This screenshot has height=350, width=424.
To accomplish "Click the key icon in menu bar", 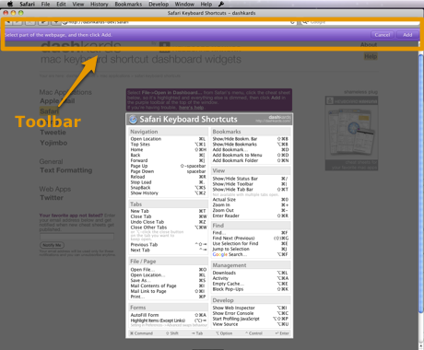I will click(221, 4).
